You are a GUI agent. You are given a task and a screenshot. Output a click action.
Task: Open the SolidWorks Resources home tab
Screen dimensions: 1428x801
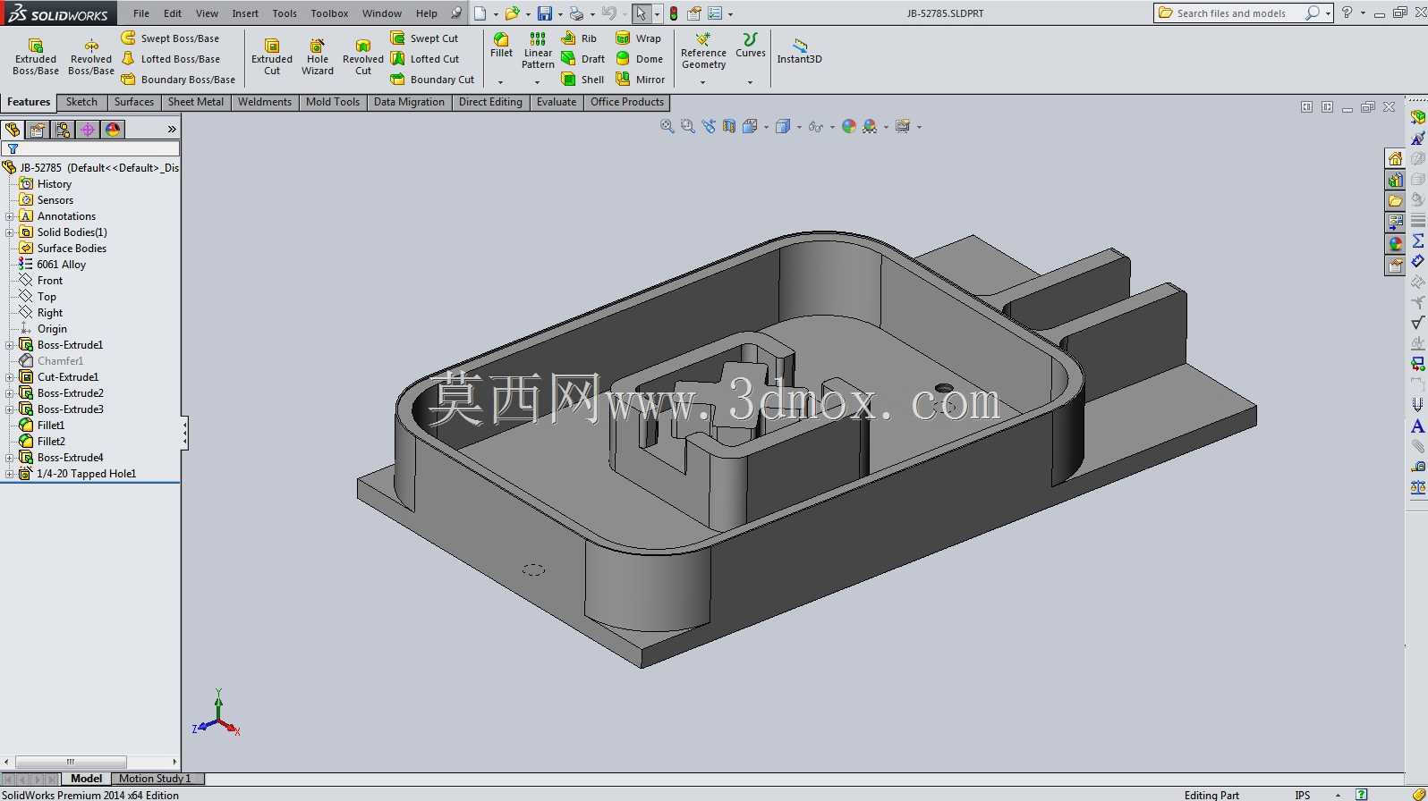pos(1395,158)
